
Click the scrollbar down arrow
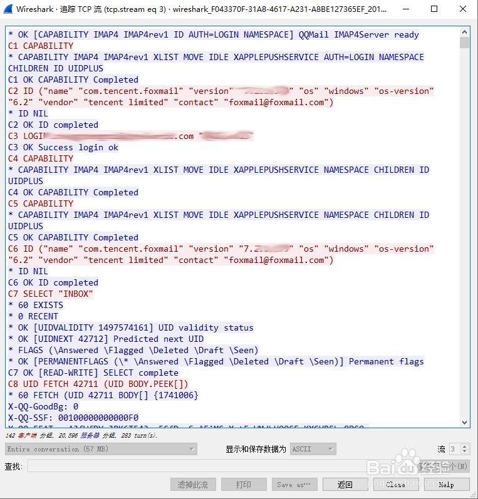click(x=464, y=423)
